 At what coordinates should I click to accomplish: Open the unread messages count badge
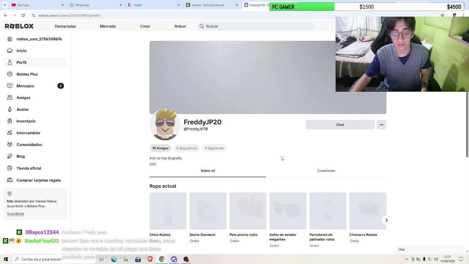[61, 86]
